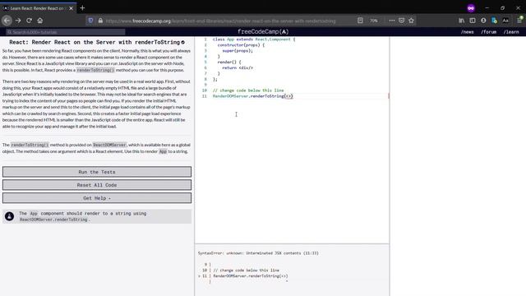The image size is (526, 296).
Task: Toggle the browser sidebar icon
Action: [473, 21]
